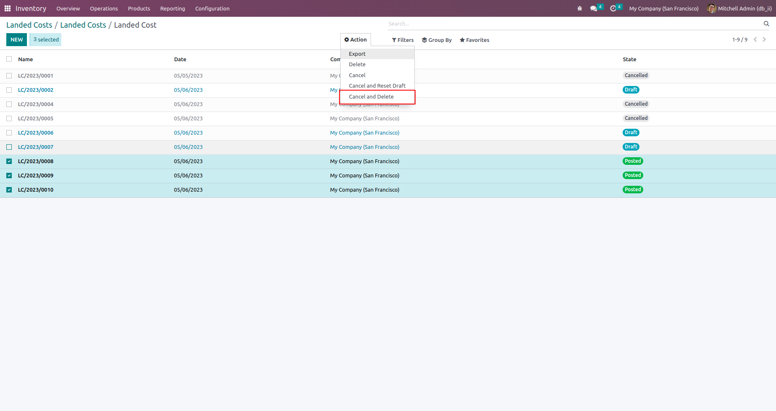Click the Cancelled badge for LC/2023/0001
Image resolution: width=776 pixels, height=411 pixels.
636,75
